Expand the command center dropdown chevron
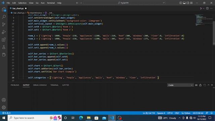This screenshot has height=121, width=215. point(164,3)
